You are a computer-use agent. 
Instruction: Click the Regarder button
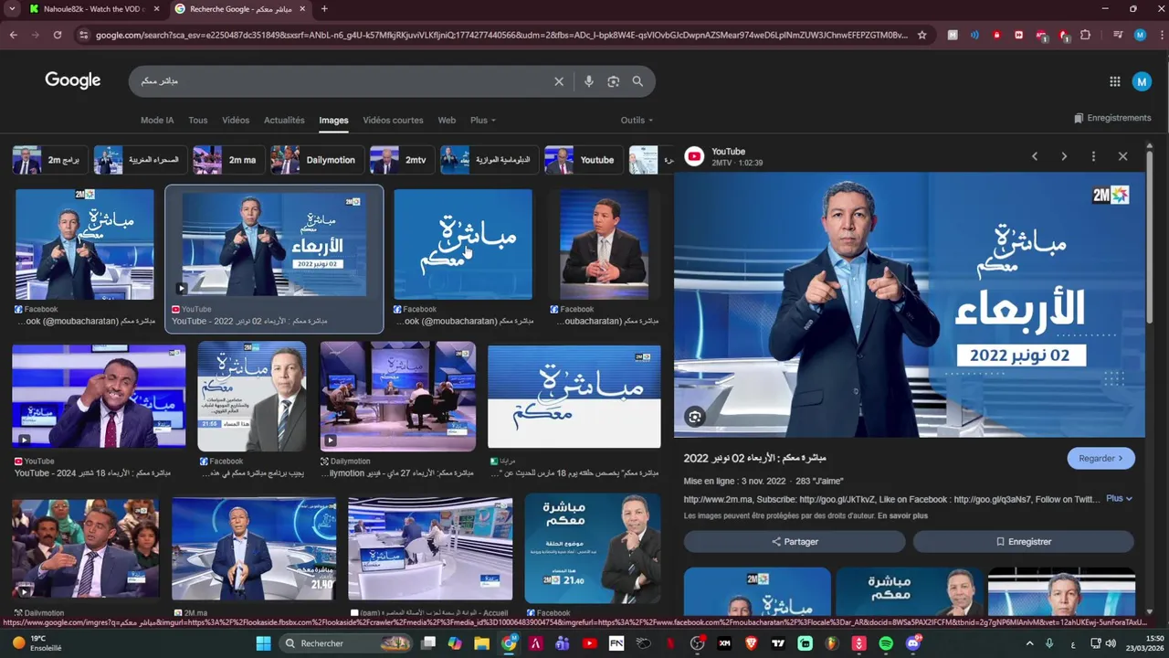coord(1101,459)
